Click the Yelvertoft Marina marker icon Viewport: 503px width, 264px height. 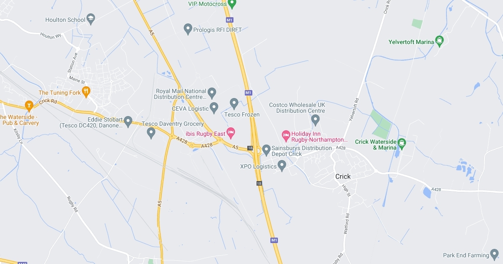(x=439, y=41)
